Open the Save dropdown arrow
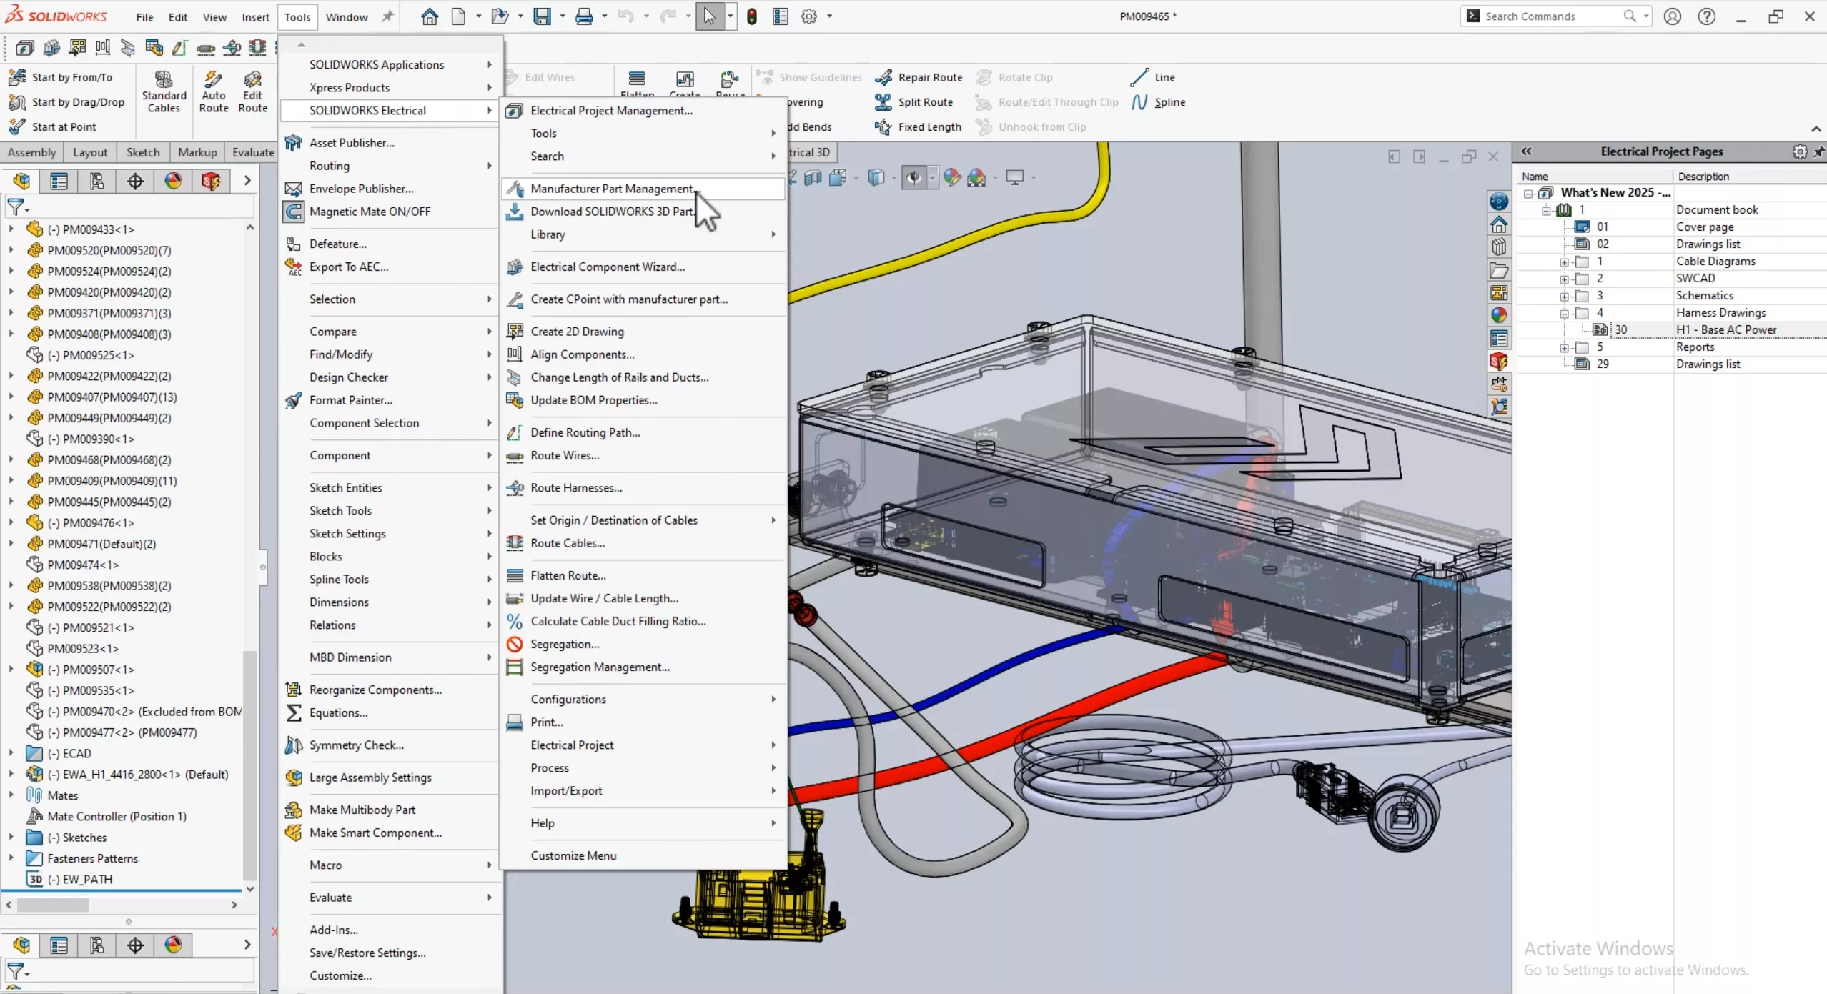 562,16
